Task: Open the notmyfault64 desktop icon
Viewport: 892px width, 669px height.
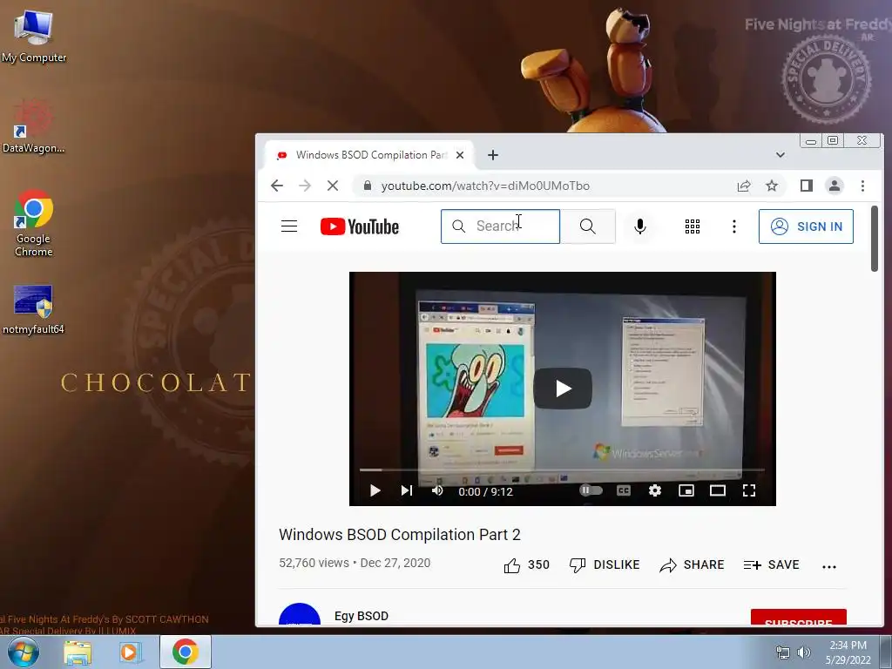Action: [34, 309]
